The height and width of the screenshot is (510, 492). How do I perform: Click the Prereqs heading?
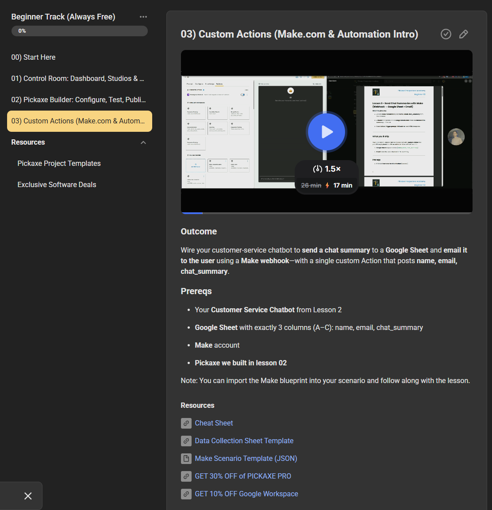point(196,291)
